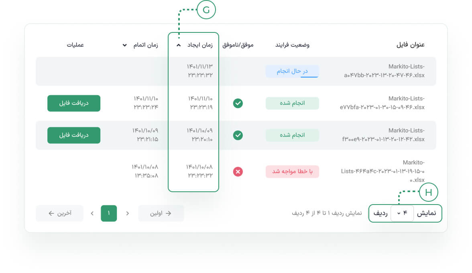The width and height of the screenshot is (472, 273).
Task: Click the وضعیت فرایند column header
Action: [x=292, y=45]
